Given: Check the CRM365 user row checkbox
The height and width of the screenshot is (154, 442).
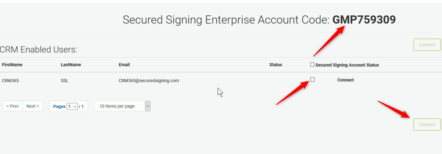Looking at the screenshot, I should click(x=312, y=79).
